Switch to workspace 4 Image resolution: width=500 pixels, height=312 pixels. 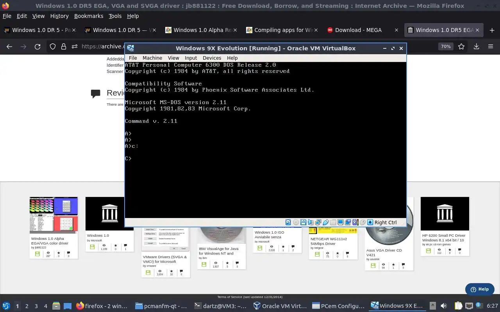(x=45, y=306)
